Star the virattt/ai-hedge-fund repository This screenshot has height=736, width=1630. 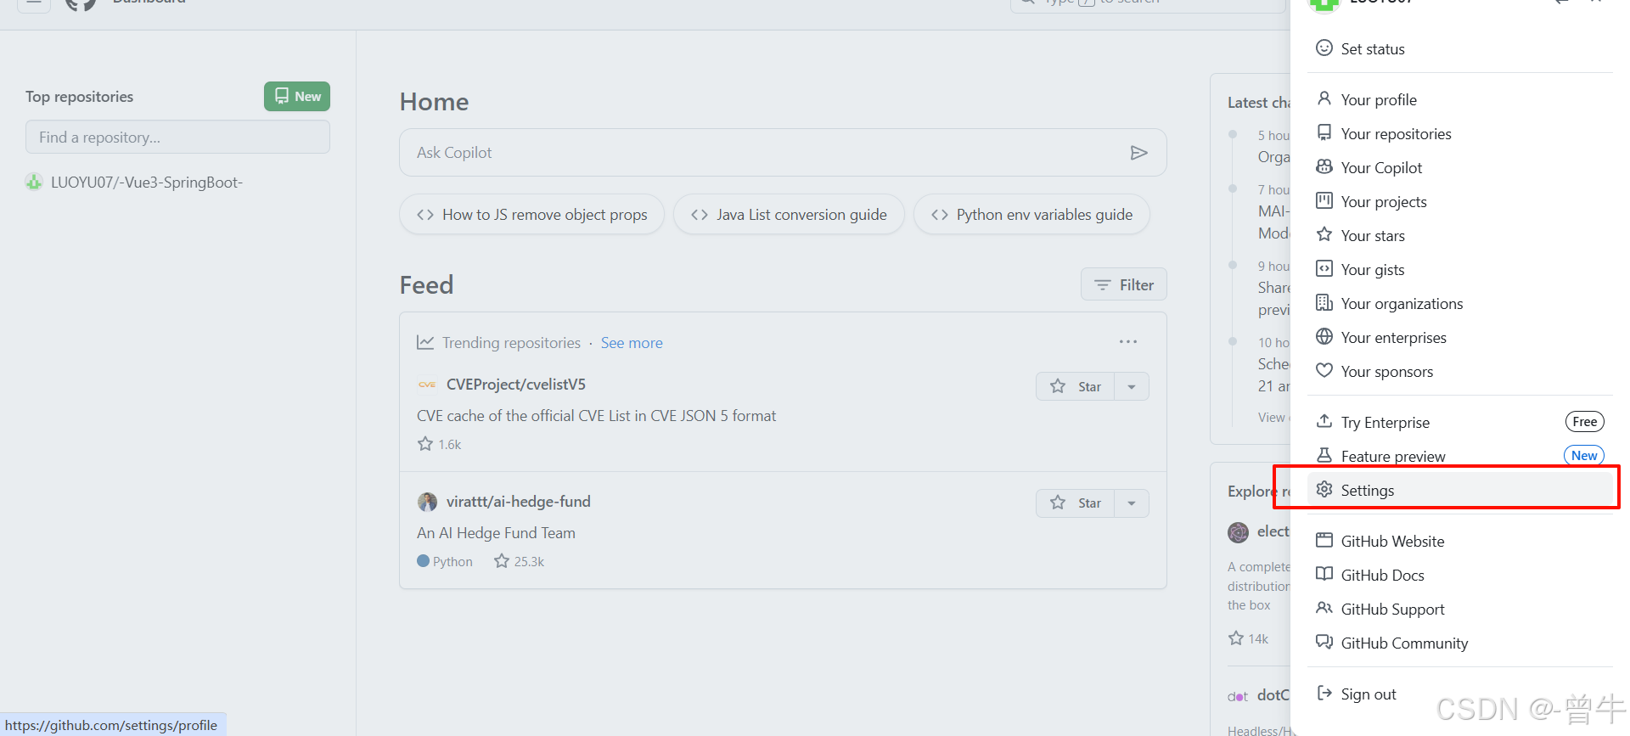click(x=1075, y=503)
